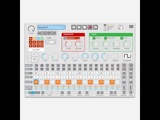Arm recording with the red Record button
This screenshot has height=120, width=160.
[90, 27]
